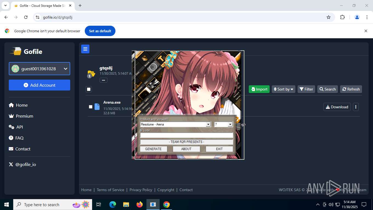Click the gtqs8j folder icon

pyautogui.click(x=91, y=74)
